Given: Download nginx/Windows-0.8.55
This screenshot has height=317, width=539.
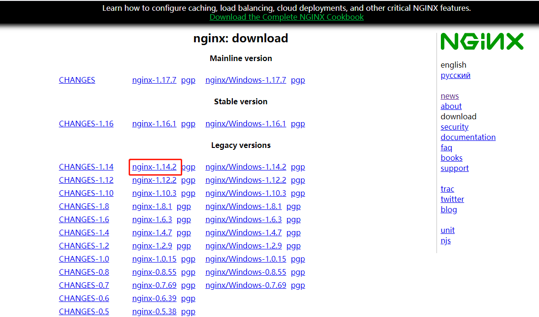Looking at the screenshot, I should tap(246, 272).
